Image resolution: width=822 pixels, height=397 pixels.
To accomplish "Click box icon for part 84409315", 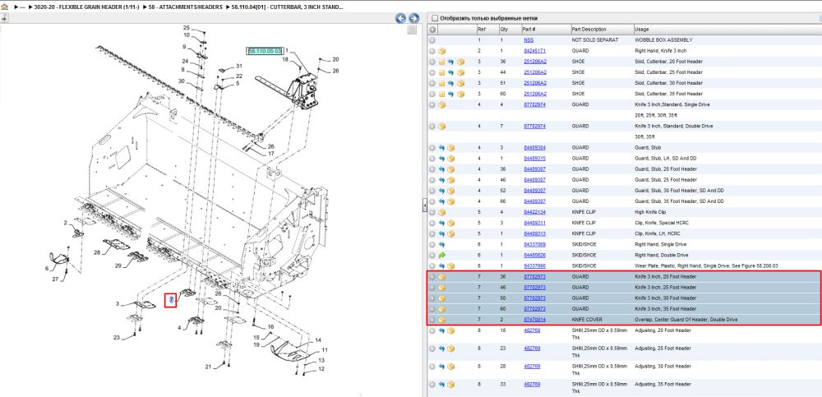I will tap(450, 159).
